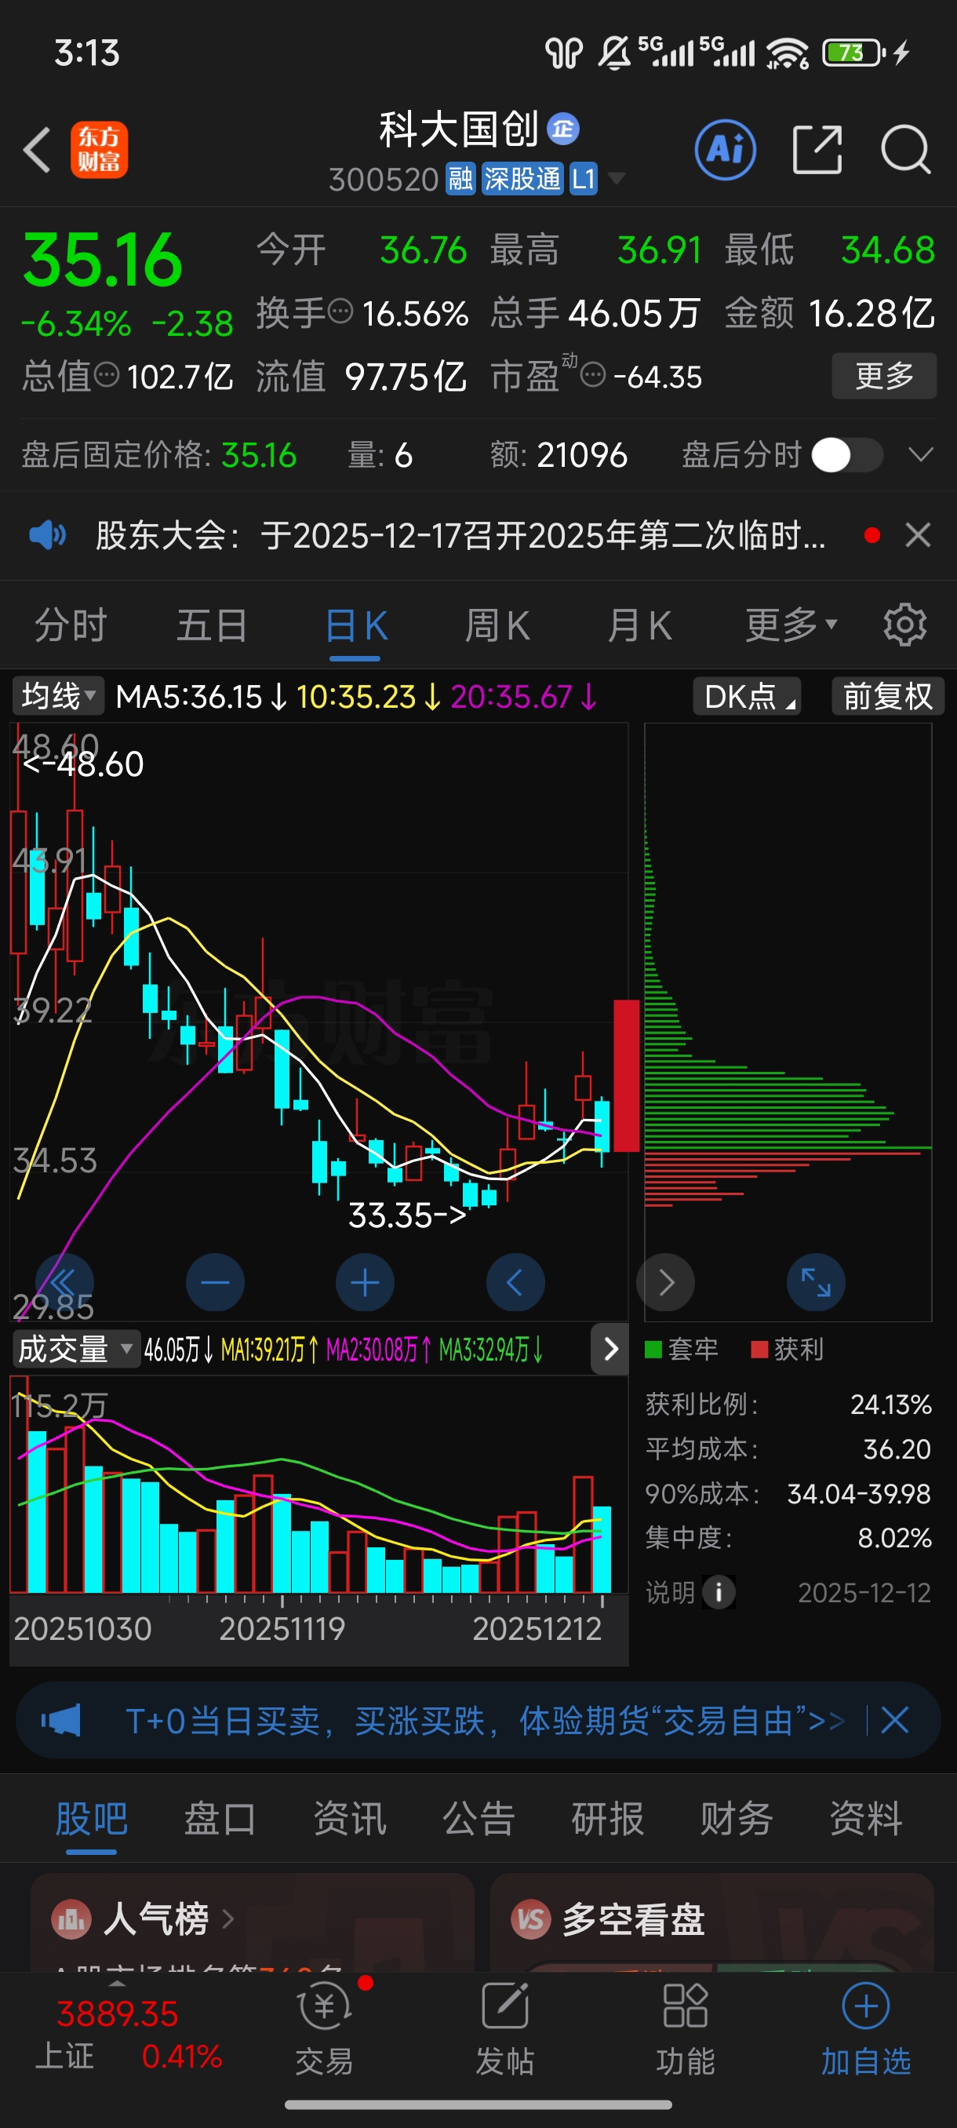Image resolution: width=957 pixels, height=2128 pixels.
Task: Open the T+0 futures promo link
Action: tap(486, 1721)
